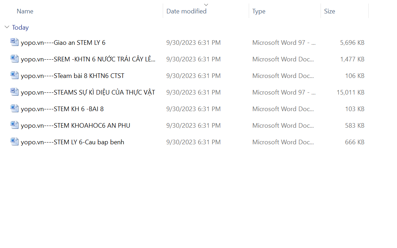
Task: Click Word icon of Giao an STEM LY 6
Action: 15,42
